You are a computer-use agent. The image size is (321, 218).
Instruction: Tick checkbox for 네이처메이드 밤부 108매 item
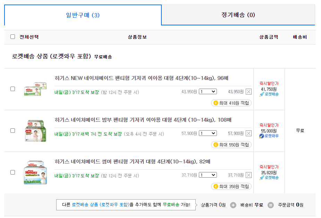point(13,131)
